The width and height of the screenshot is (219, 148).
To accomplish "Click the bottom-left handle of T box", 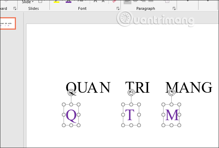I will [x=123, y=125].
